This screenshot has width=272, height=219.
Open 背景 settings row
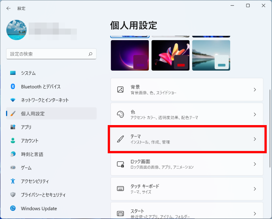click(187, 90)
